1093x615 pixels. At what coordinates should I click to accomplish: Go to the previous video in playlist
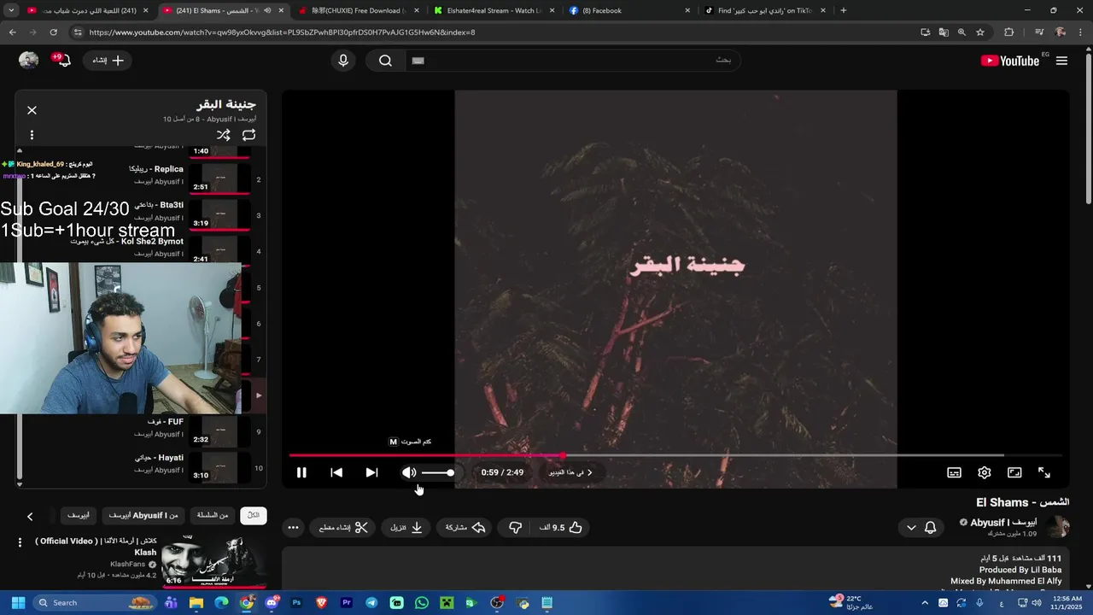point(336,472)
